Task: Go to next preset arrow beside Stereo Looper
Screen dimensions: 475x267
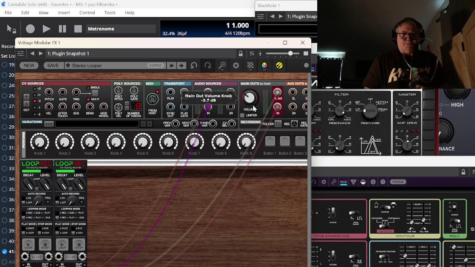Action: [x=181, y=66]
